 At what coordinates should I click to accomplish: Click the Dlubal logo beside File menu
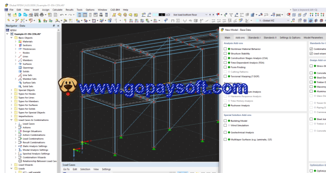pos(6,10)
